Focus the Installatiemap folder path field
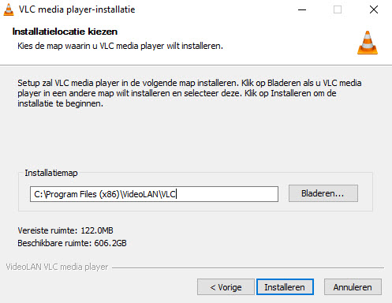The width and height of the screenshot is (392, 303). point(154,194)
